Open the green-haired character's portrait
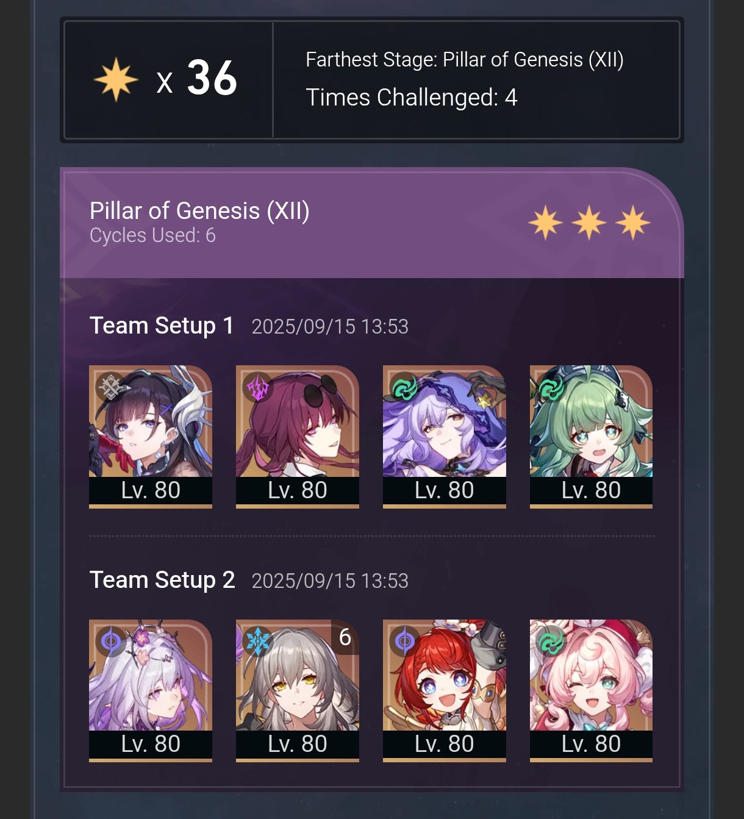Image resolution: width=744 pixels, height=819 pixels. click(591, 436)
